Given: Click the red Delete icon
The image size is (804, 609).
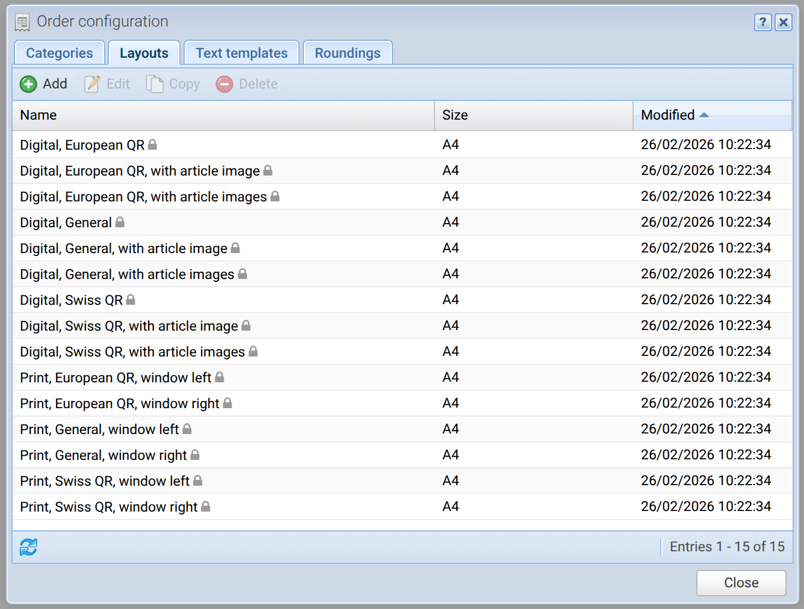Looking at the screenshot, I should pos(224,84).
